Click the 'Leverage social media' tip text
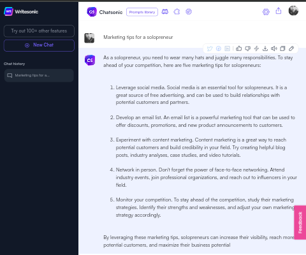 tap(201, 95)
